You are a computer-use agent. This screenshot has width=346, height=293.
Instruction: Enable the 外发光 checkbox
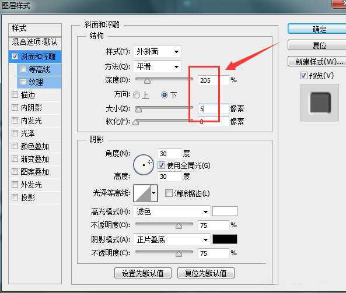(15, 185)
